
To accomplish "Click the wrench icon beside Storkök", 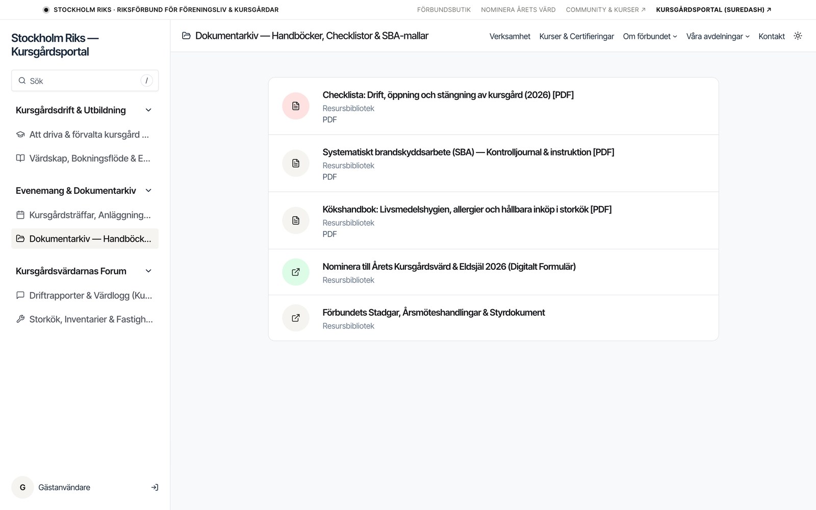I will click(20, 319).
